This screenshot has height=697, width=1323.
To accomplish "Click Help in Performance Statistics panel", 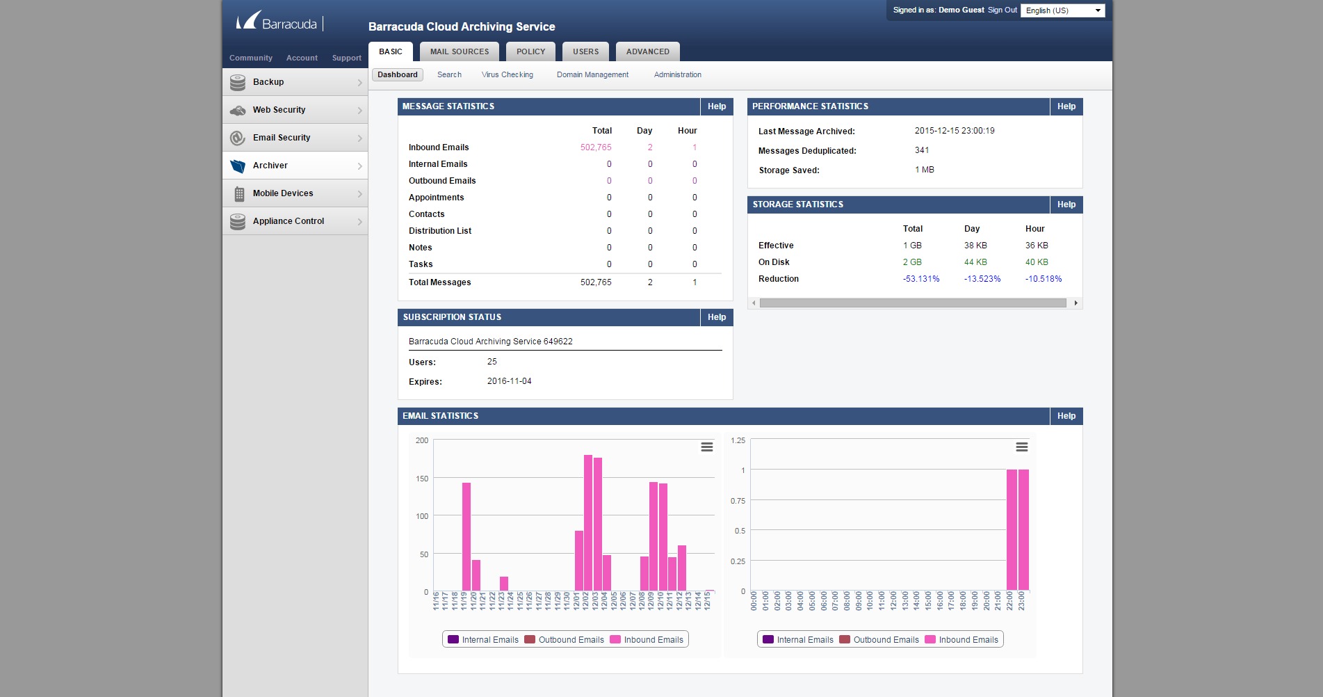I will [1066, 106].
